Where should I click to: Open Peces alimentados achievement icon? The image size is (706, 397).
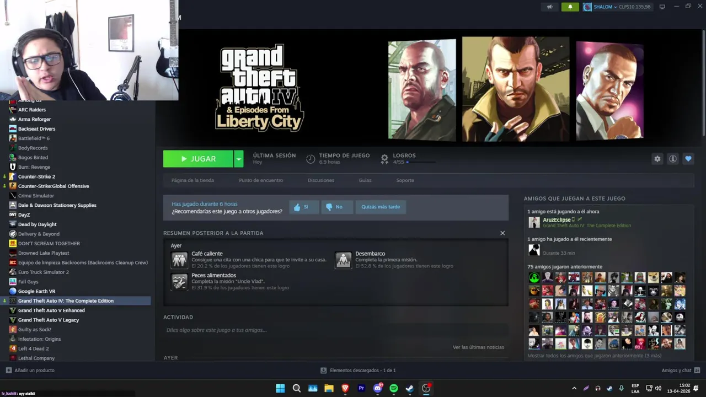coord(179,281)
